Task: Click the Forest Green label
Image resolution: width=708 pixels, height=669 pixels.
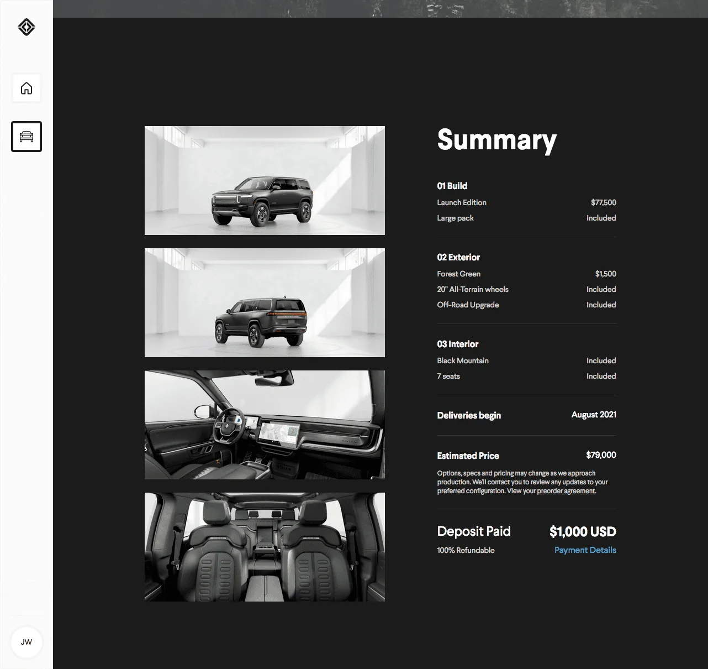Action: [459, 274]
